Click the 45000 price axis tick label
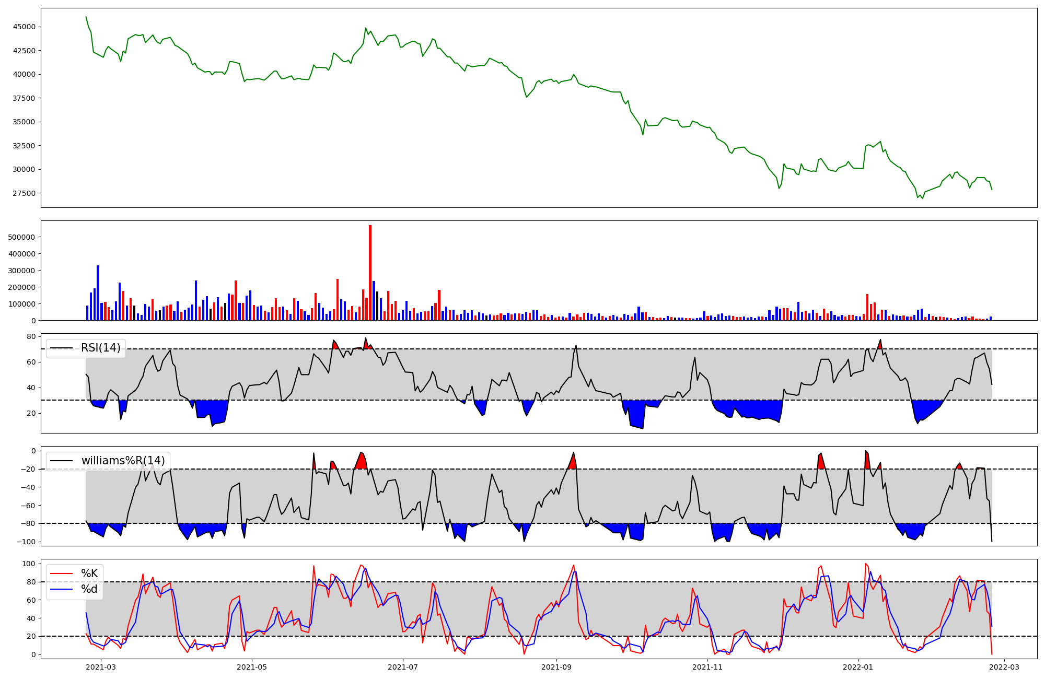 [x=25, y=27]
